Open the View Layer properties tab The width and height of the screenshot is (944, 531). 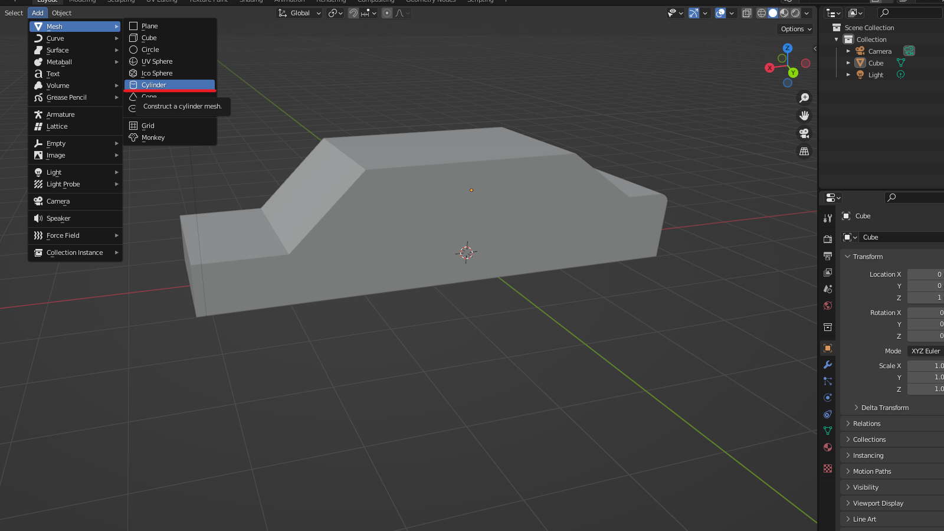[x=828, y=273]
